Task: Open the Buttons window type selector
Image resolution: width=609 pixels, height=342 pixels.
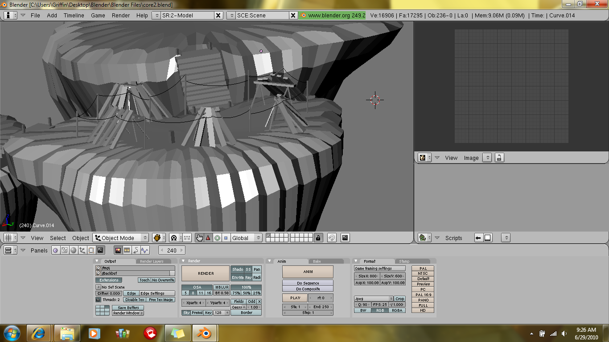Action: coord(10,250)
